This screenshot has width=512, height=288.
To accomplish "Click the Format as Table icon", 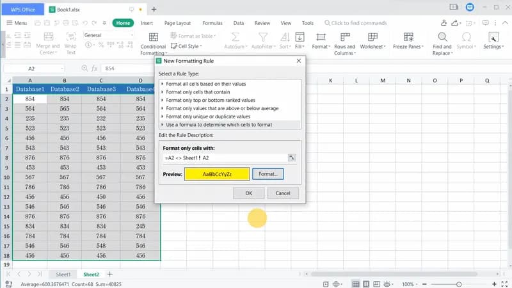I will (x=173, y=36).
